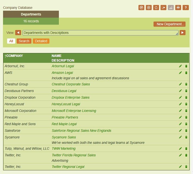Switch to the Search tab
Screen dimensions: 193x174
click(24, 41)
